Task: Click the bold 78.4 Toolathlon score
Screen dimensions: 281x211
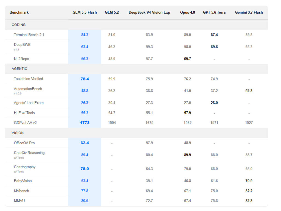Action: pos(85,79)
